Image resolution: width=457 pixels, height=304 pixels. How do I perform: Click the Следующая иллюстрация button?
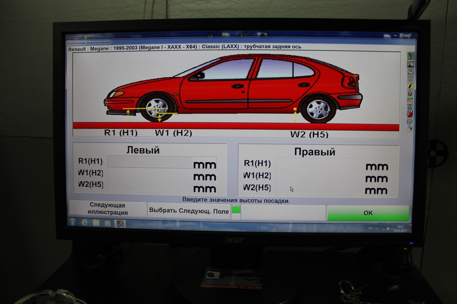108,209
